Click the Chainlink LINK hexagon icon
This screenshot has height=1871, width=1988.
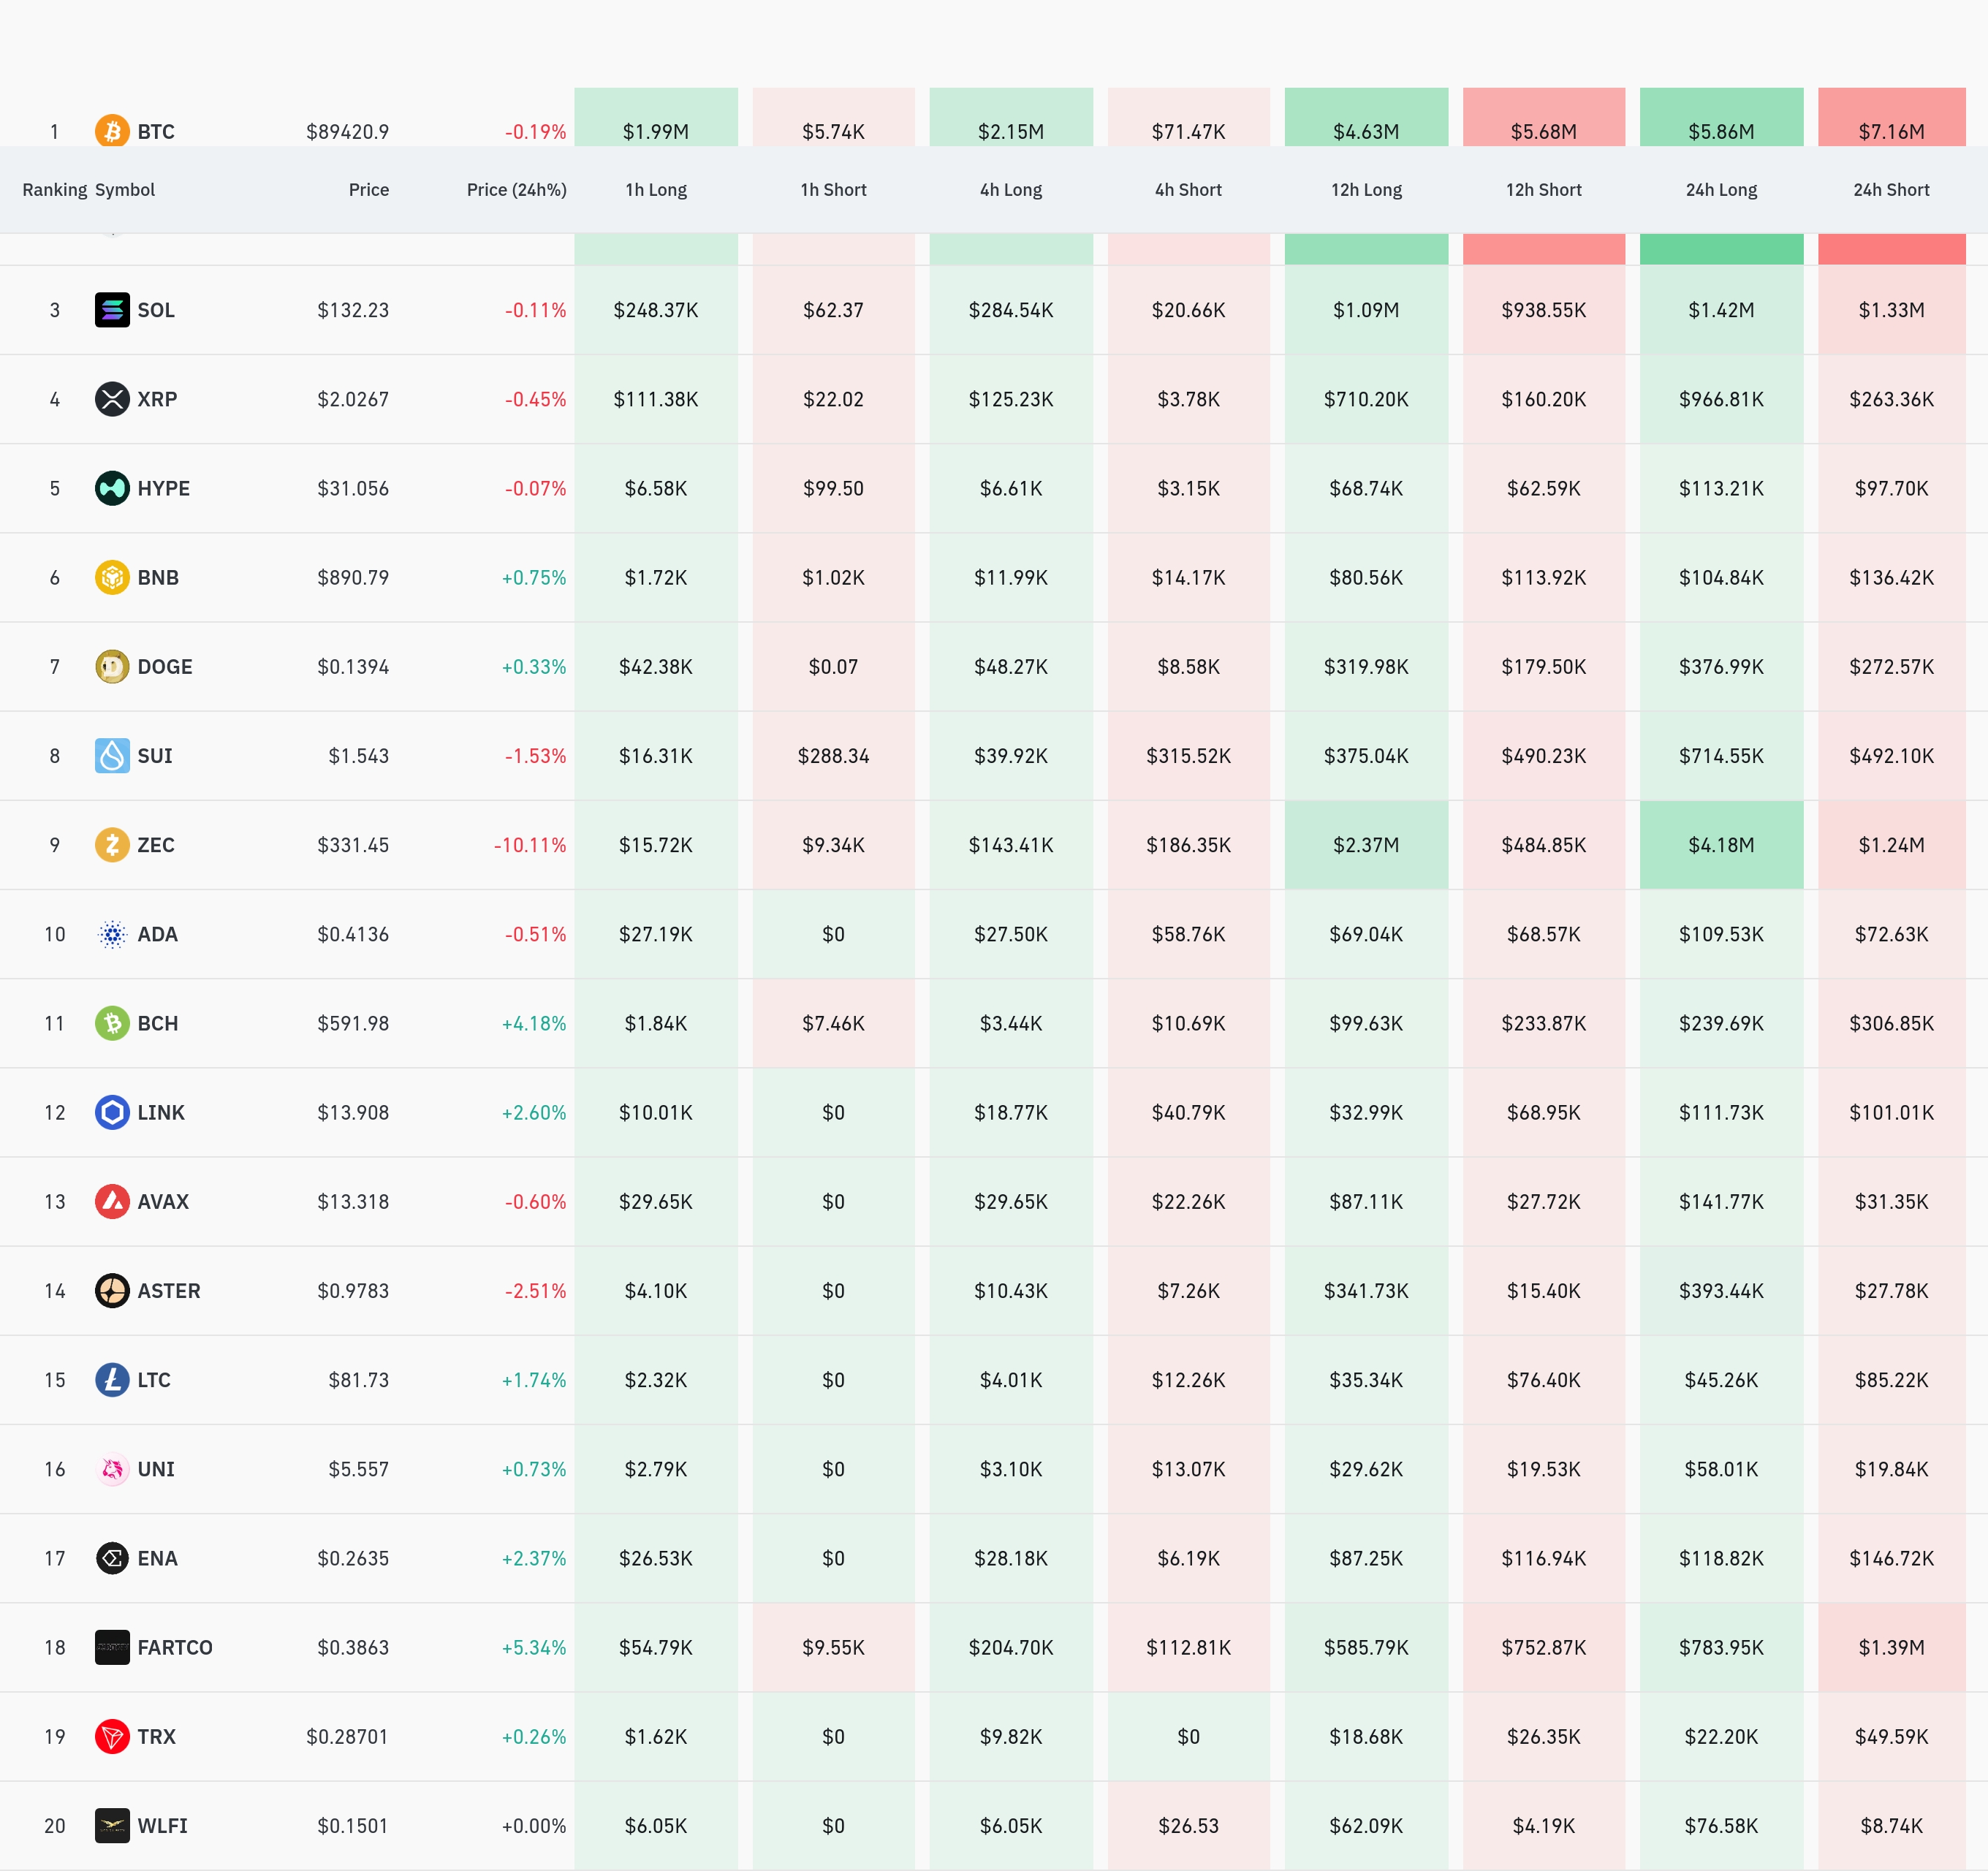[112, 1113]
